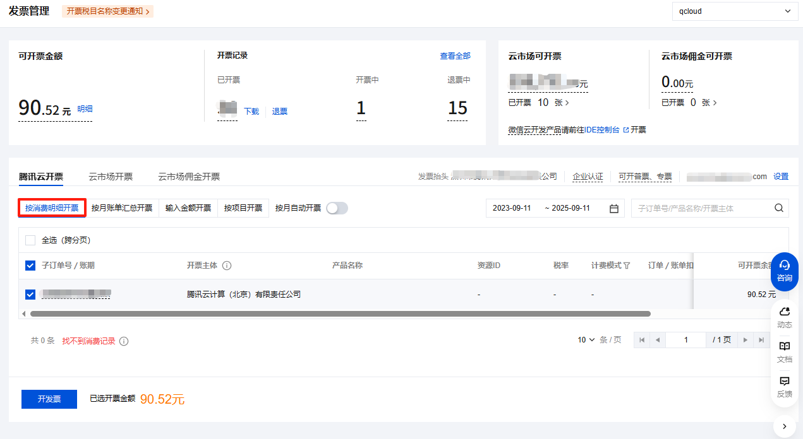Go to the next page arrow
The height and width of the screenshot is (439, 803).
tap(746, 340)
